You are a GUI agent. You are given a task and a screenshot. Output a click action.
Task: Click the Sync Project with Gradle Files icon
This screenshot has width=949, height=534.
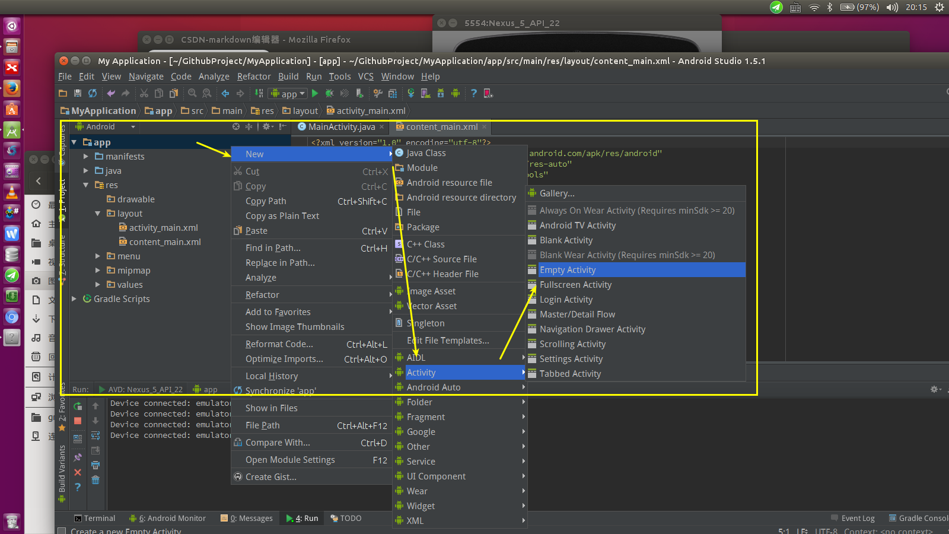pyautogui.click(x=410, y=93)
